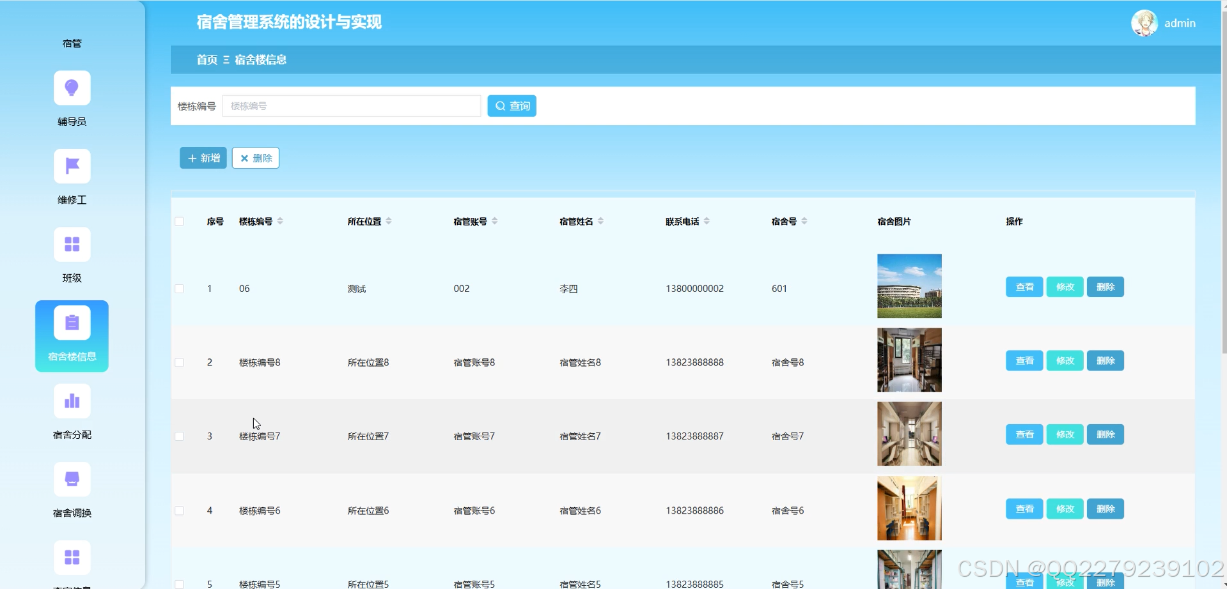
Task: Click the 查询 search button
Action: [x=512, y=106]
